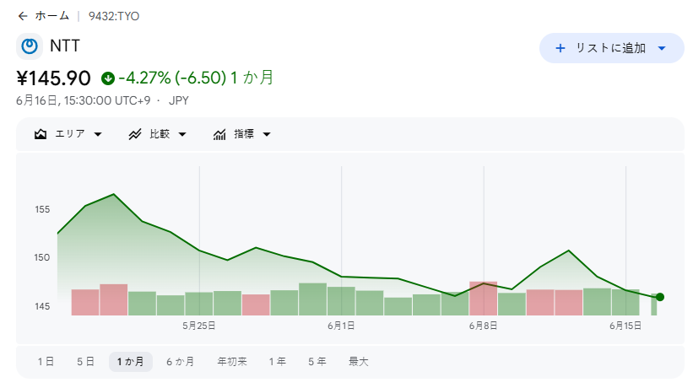Viewport: 693px width, 388px height.
Task: Click the back arrow icon
Action: tap(23, 16)
